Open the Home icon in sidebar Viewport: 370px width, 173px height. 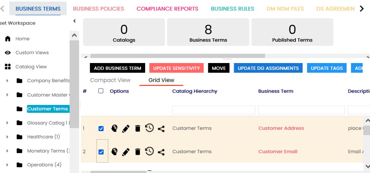point(8,39)
